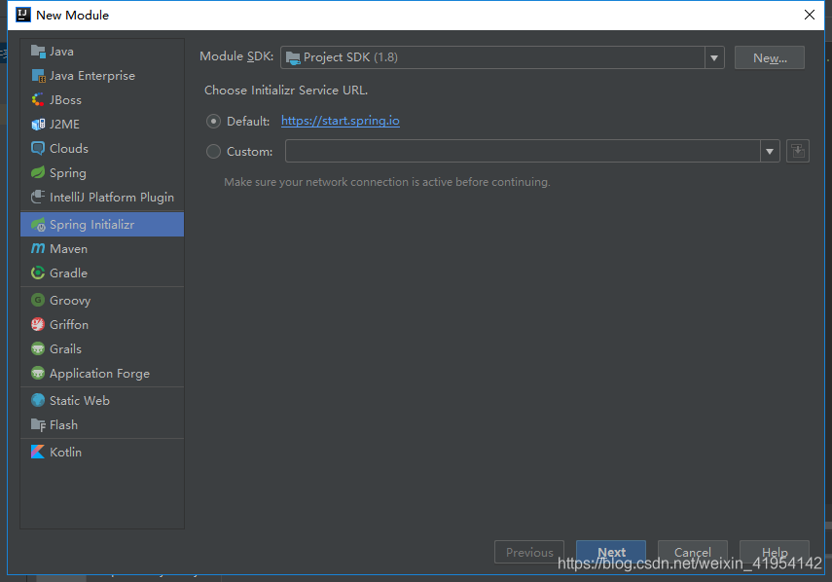Click the New... SDK button
Viewport: 832px width, 582px height.
(770, 57)
